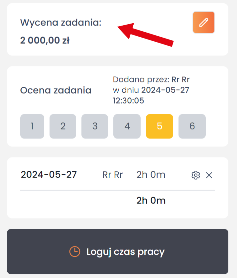Choose rating 3 in Ocena zadania

click(95, 126)
